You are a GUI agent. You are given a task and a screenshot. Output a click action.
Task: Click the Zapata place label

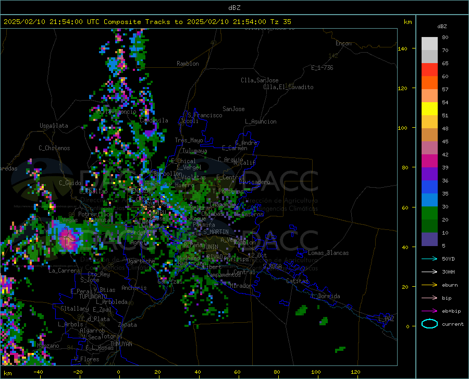[x=128, y=325]
